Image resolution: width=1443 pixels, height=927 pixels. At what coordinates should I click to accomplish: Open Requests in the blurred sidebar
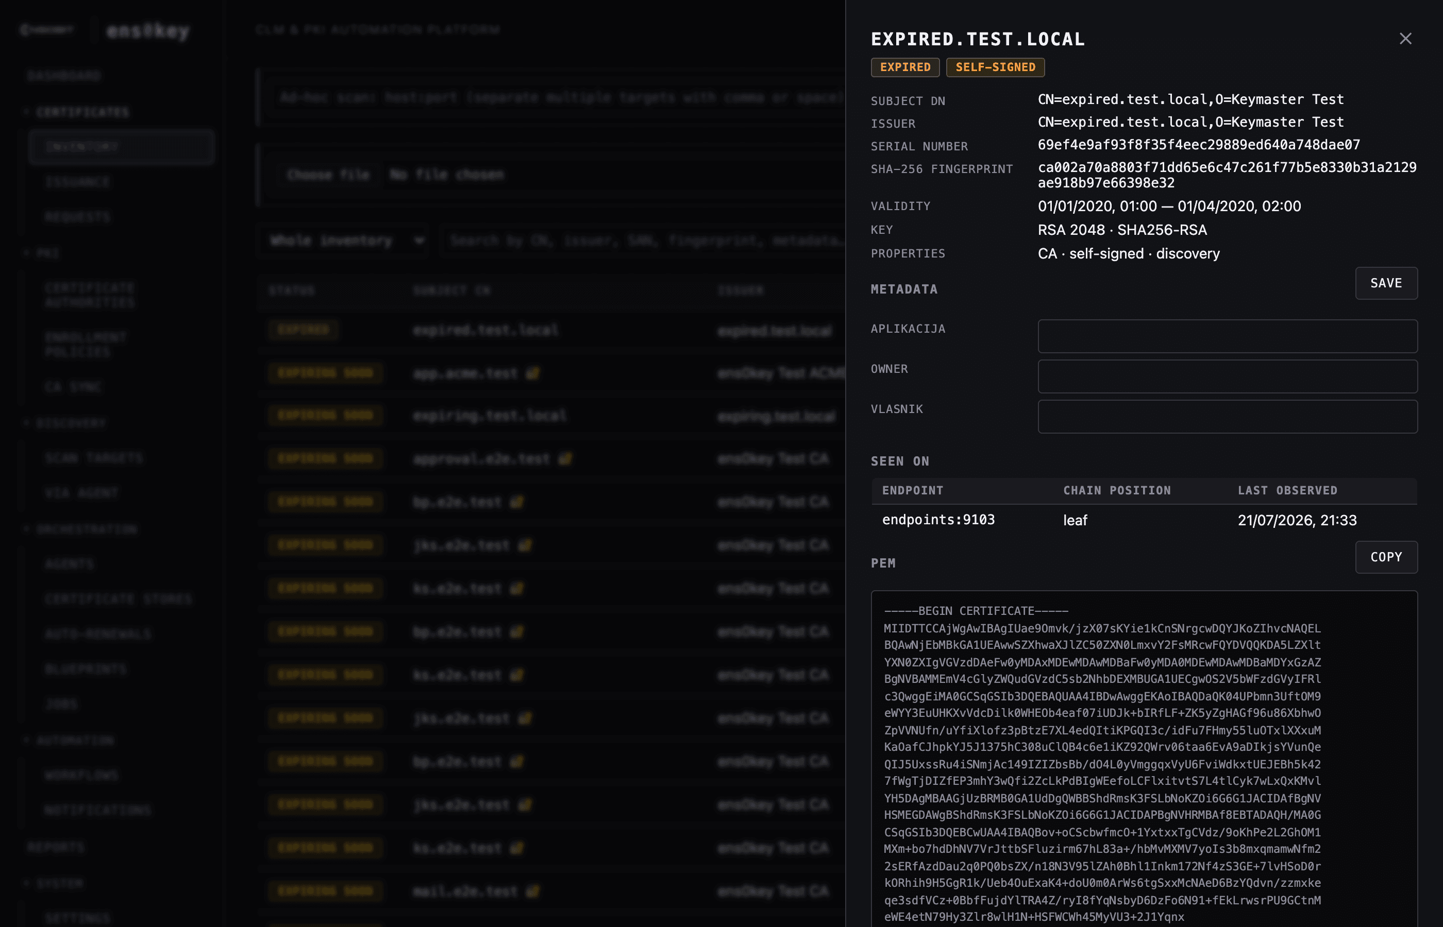[x=78, y=217]
